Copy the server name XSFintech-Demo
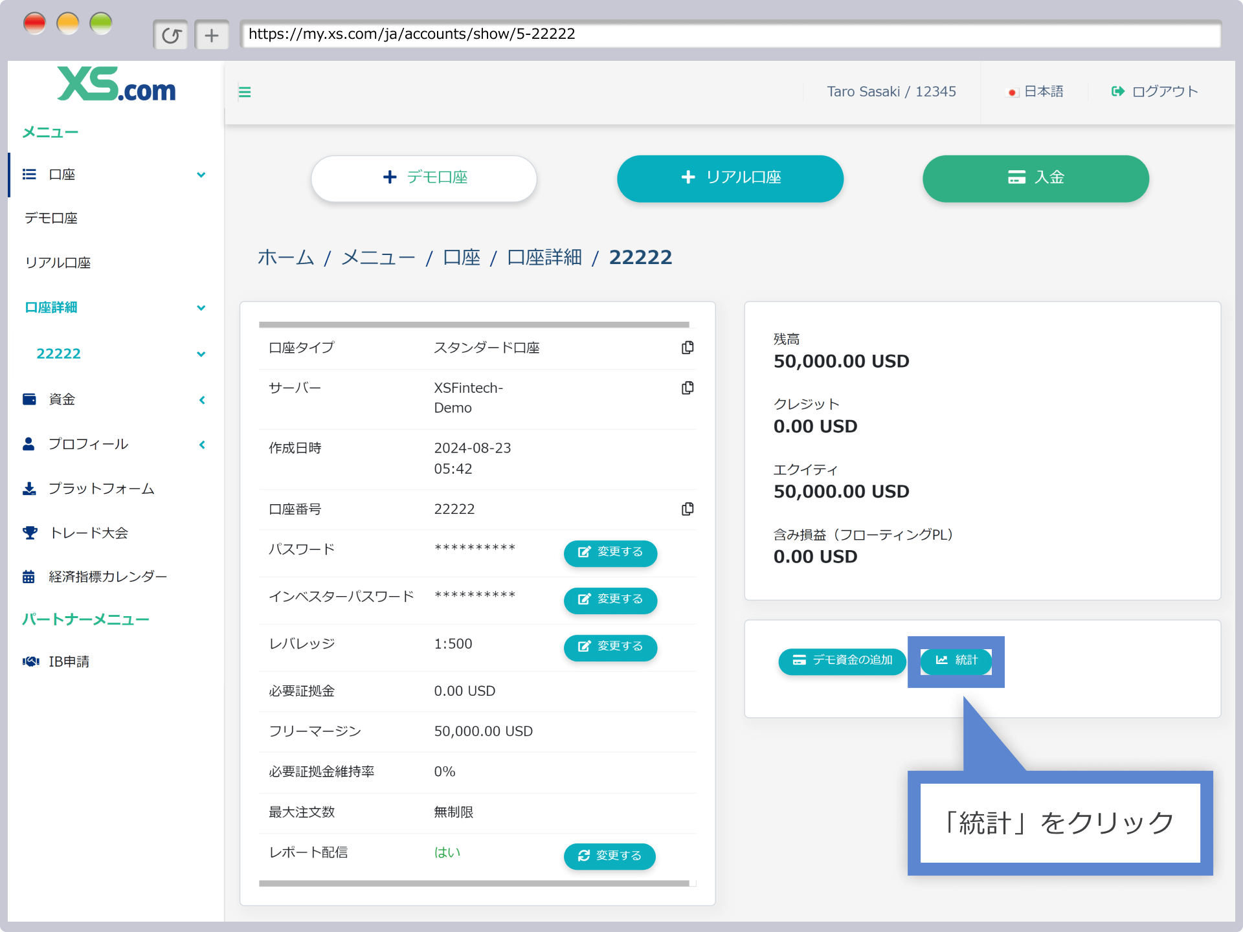Viewport: 1243px width, 932px height. coord(688,388)
